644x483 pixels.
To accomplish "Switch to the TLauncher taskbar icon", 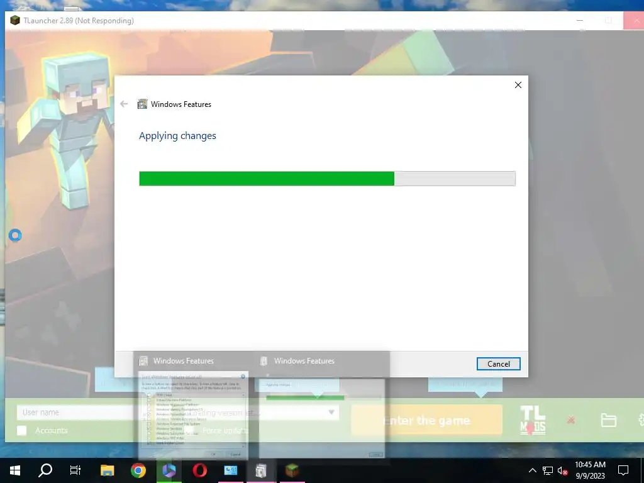I will coord(292,470).
